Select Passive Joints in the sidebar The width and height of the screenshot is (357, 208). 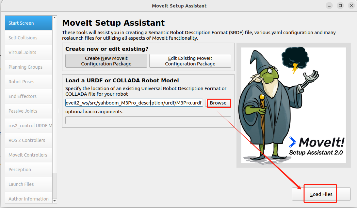pos(29,111)
